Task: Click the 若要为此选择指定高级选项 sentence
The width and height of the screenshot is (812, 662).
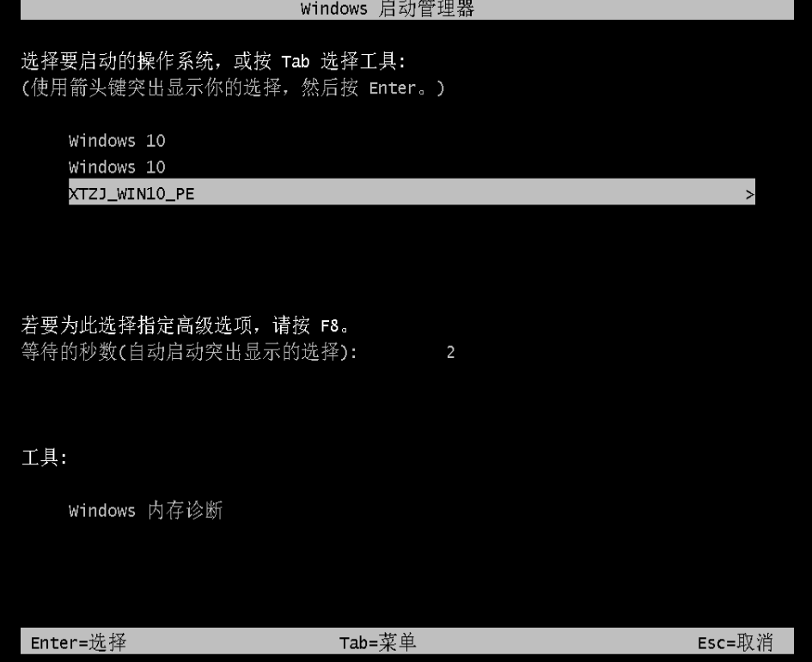Action: (186, 325)
